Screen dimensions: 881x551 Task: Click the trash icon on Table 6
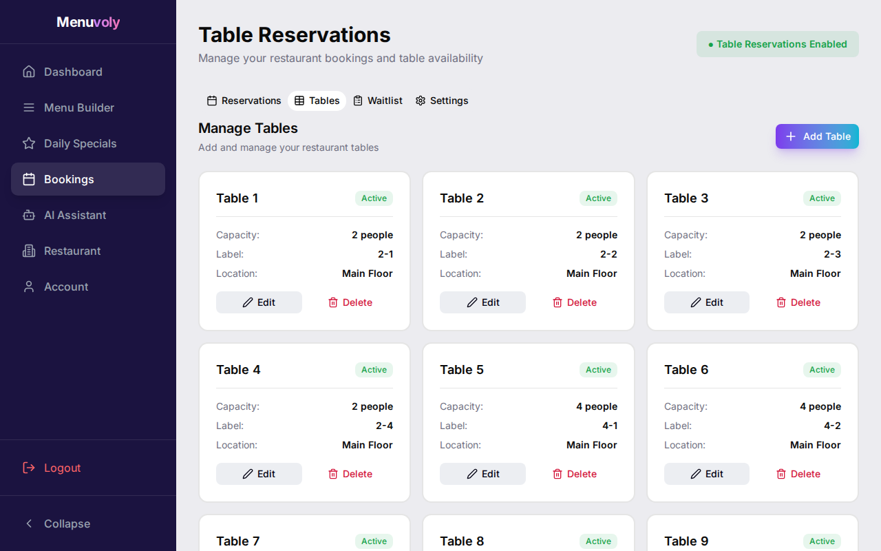[781, 474]
